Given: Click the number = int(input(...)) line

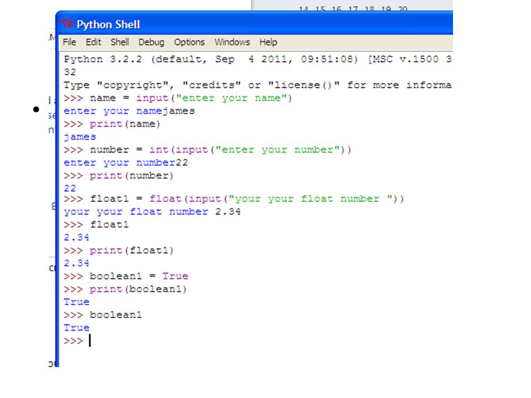Looking at the screenshot, I should (x=207, y=150).
